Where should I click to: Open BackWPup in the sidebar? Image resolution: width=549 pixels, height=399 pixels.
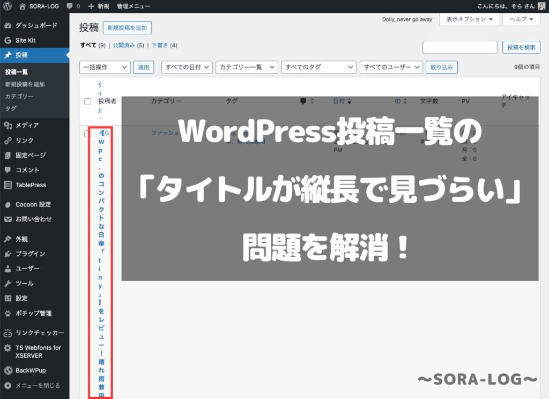tap(31, 371)
